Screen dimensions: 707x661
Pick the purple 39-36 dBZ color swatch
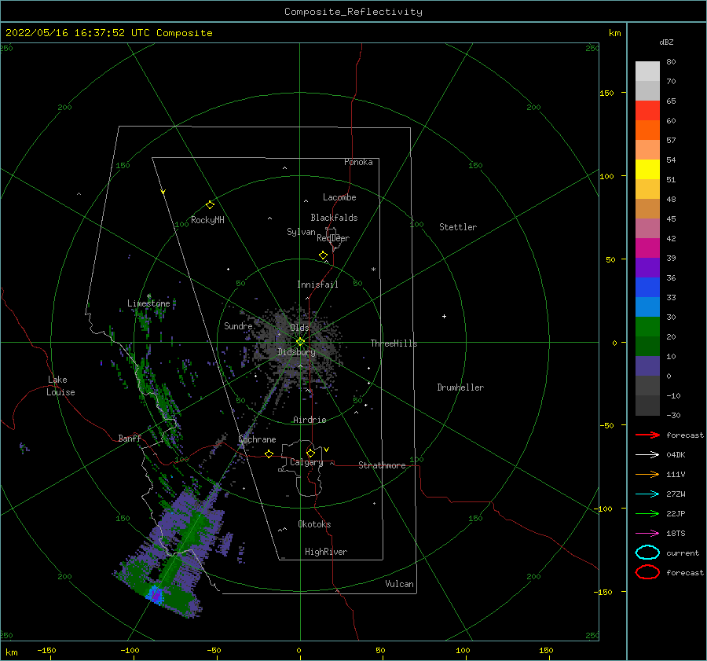click(x=647, y=268)
